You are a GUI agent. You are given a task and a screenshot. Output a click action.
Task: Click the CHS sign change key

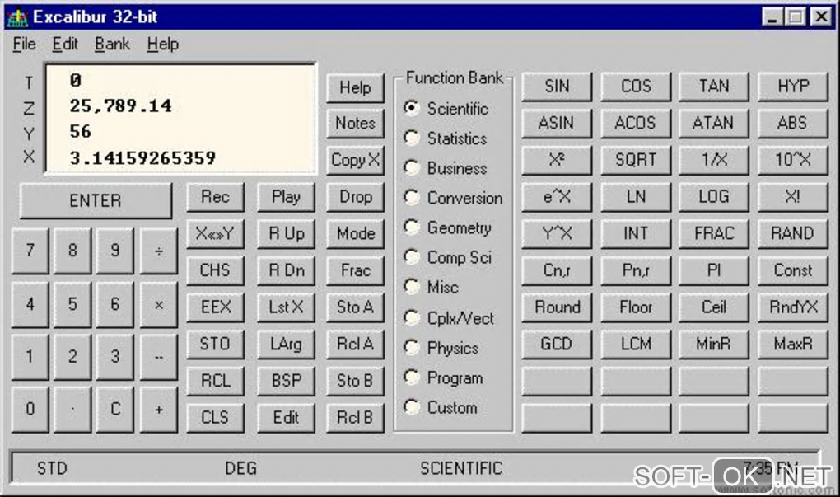(215, 270)
